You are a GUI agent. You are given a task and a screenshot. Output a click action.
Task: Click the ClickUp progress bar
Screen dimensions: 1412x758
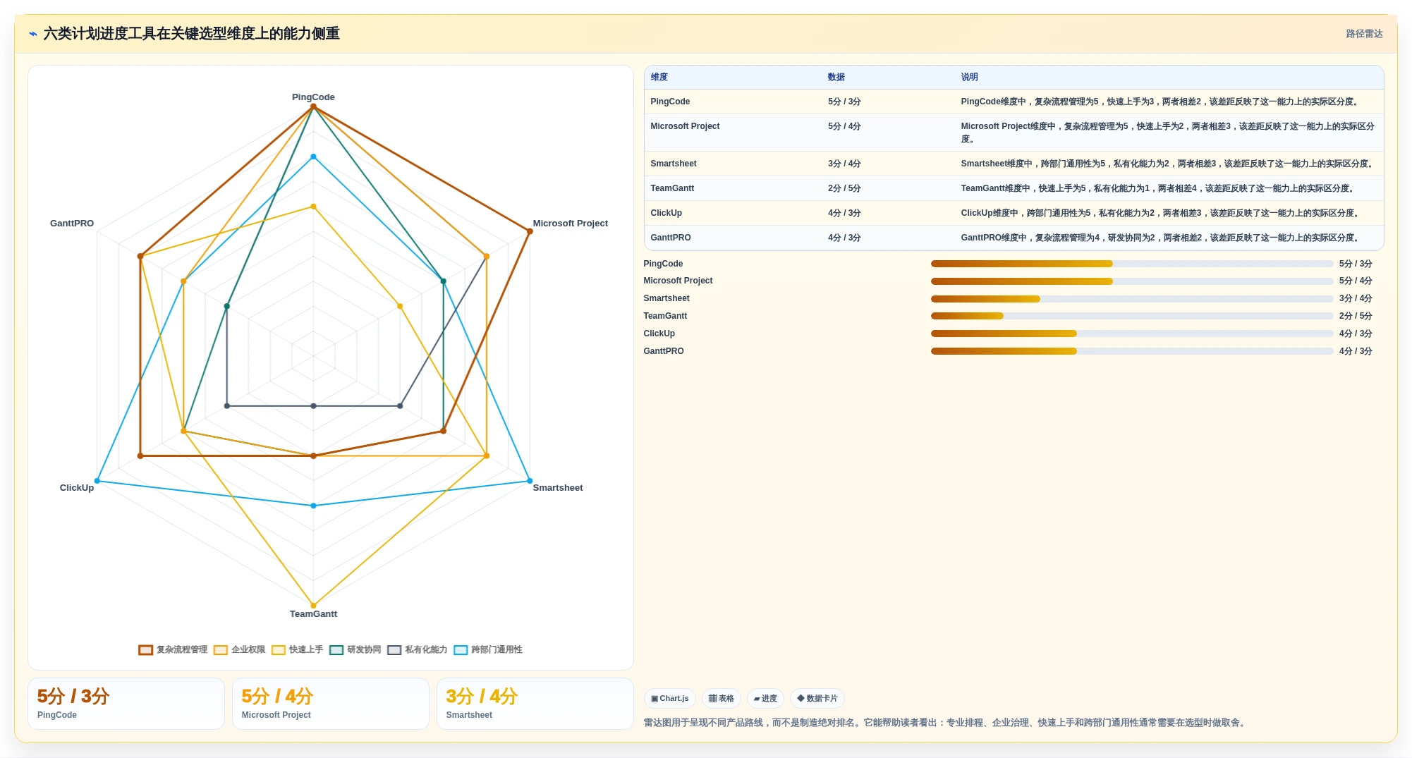pos(1132,334)
